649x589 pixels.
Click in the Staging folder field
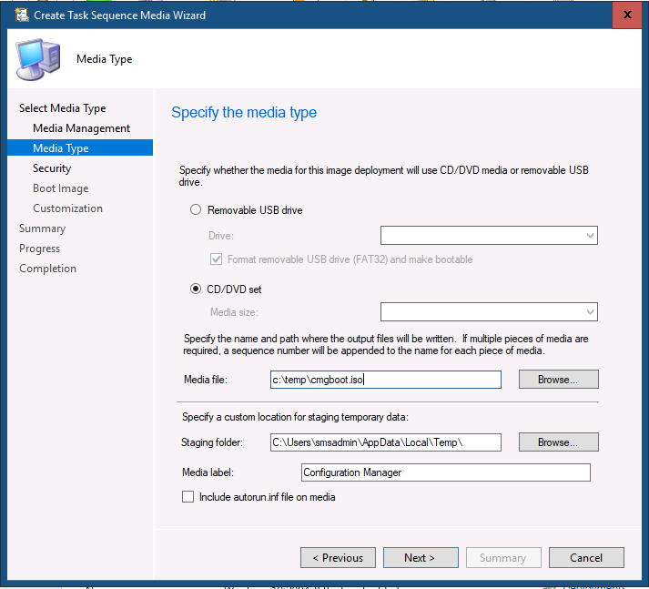point(386,442)
